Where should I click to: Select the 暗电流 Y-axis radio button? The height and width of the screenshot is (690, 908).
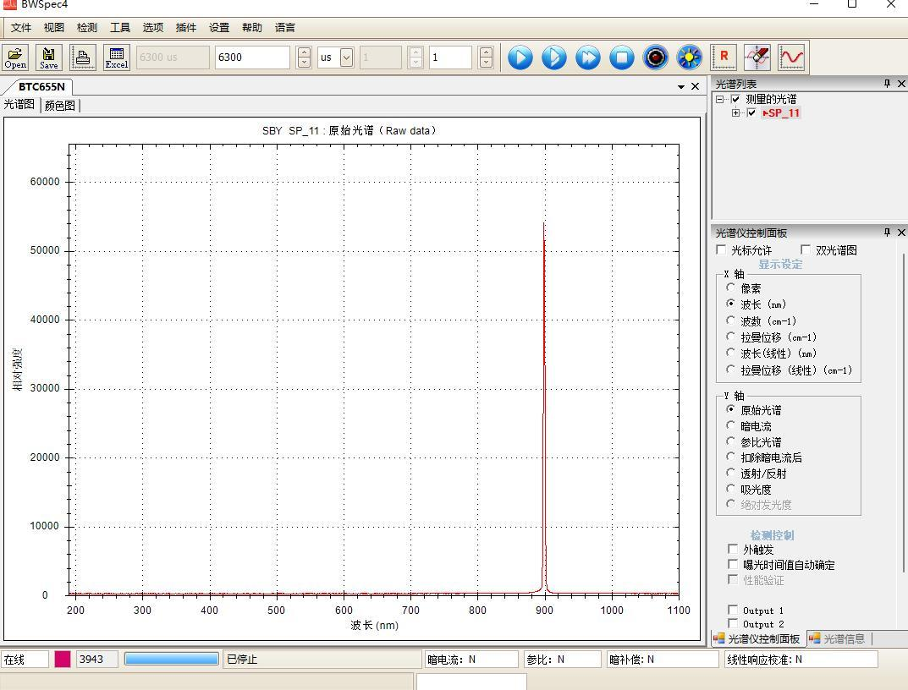coord(731,426)
